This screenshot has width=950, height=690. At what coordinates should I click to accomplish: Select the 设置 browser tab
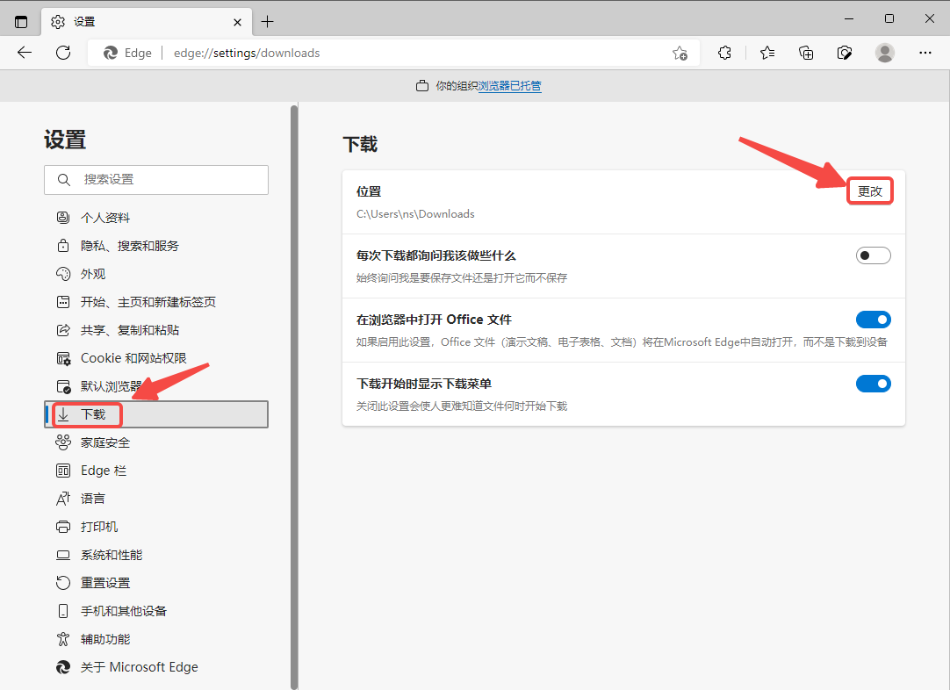tap(148, 22)
